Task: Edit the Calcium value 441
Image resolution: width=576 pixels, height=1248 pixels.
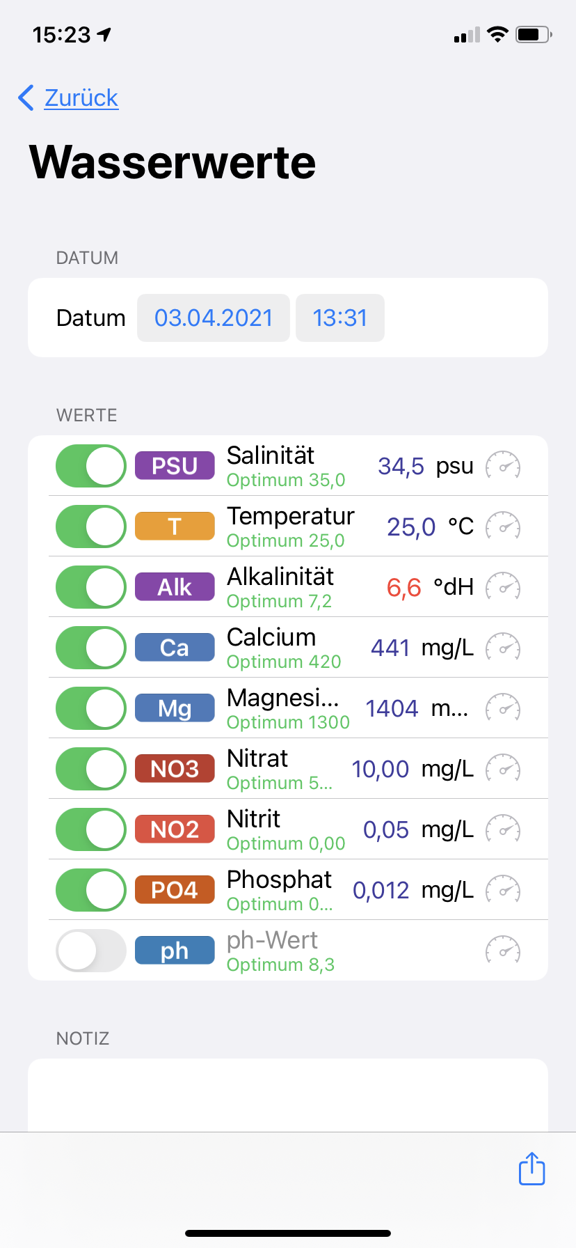Action: tap(390, 648)
